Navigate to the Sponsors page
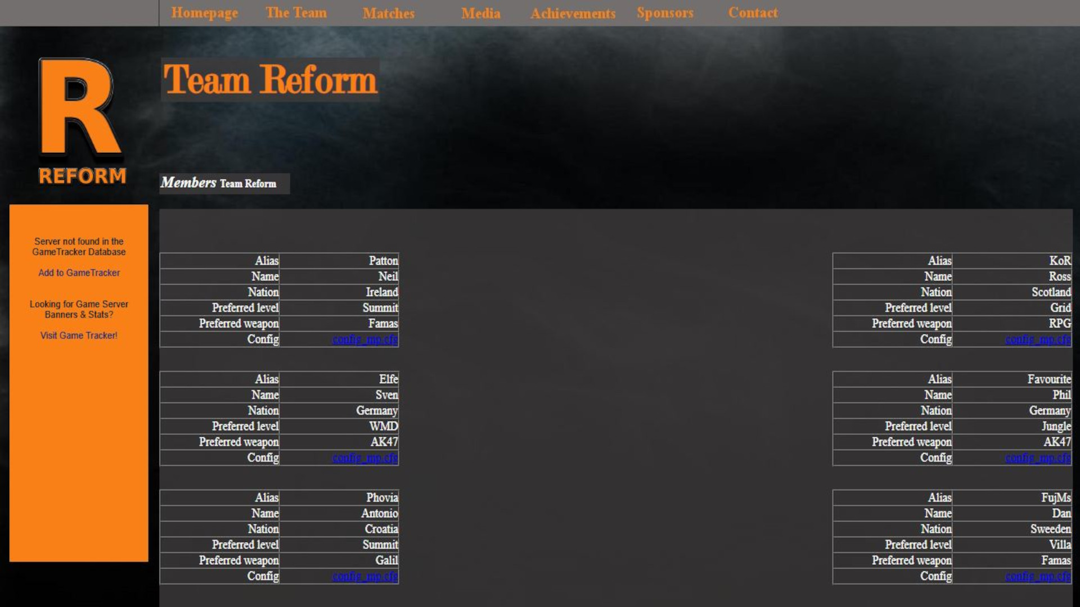Screen dimensions: 1080x607 pyautogui.click(x=665, y=13)
